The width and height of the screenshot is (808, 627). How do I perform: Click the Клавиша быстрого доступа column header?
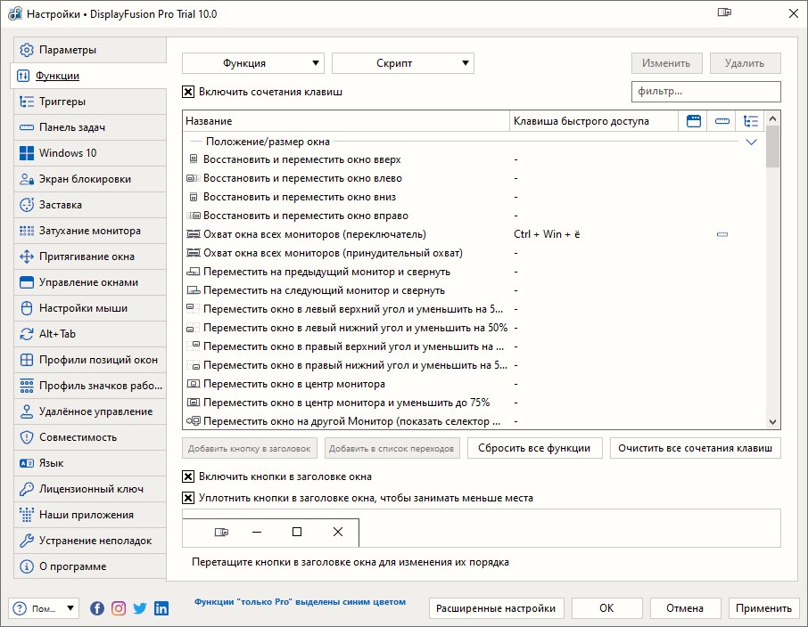(594, 121)
